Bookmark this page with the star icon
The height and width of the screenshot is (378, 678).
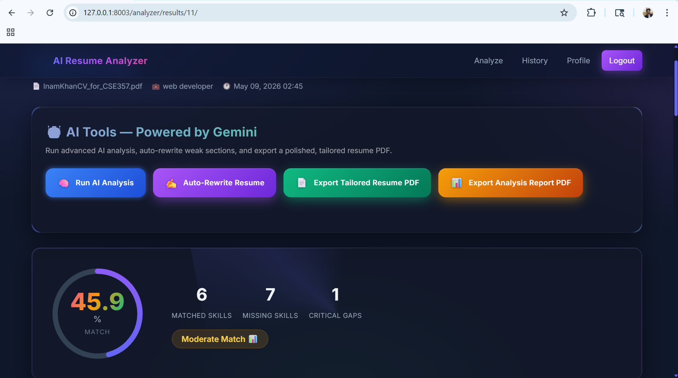(x=564, y=13)
